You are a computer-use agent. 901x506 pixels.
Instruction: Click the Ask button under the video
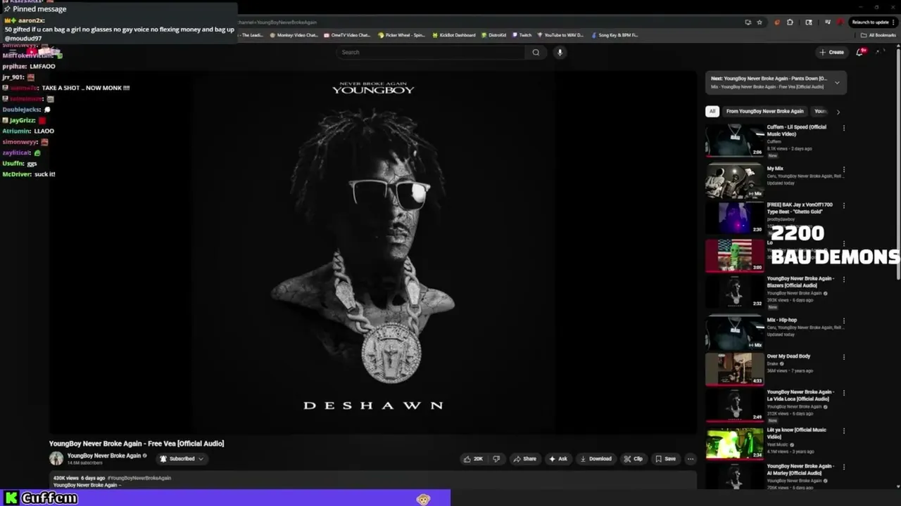558,459
